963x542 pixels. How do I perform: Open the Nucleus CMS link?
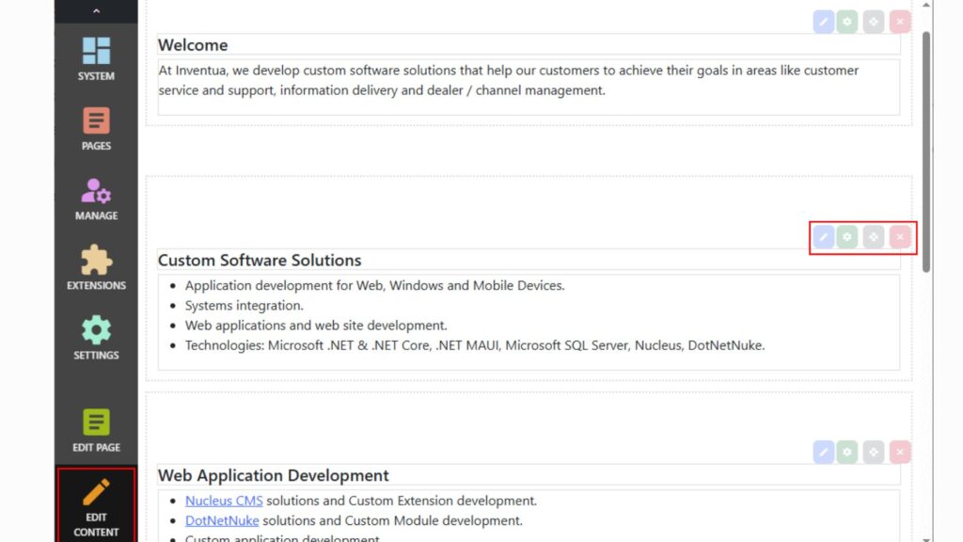point(224,501)
